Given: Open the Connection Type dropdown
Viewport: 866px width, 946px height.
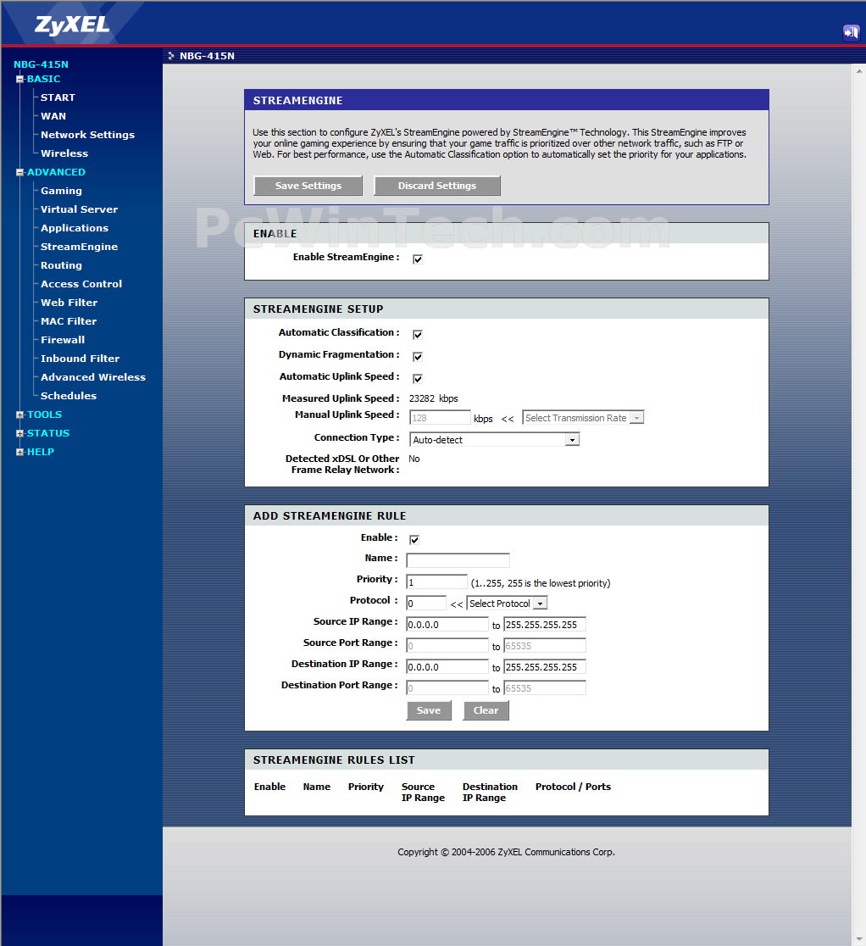Looking at the screenshot, I should (495, 440).
